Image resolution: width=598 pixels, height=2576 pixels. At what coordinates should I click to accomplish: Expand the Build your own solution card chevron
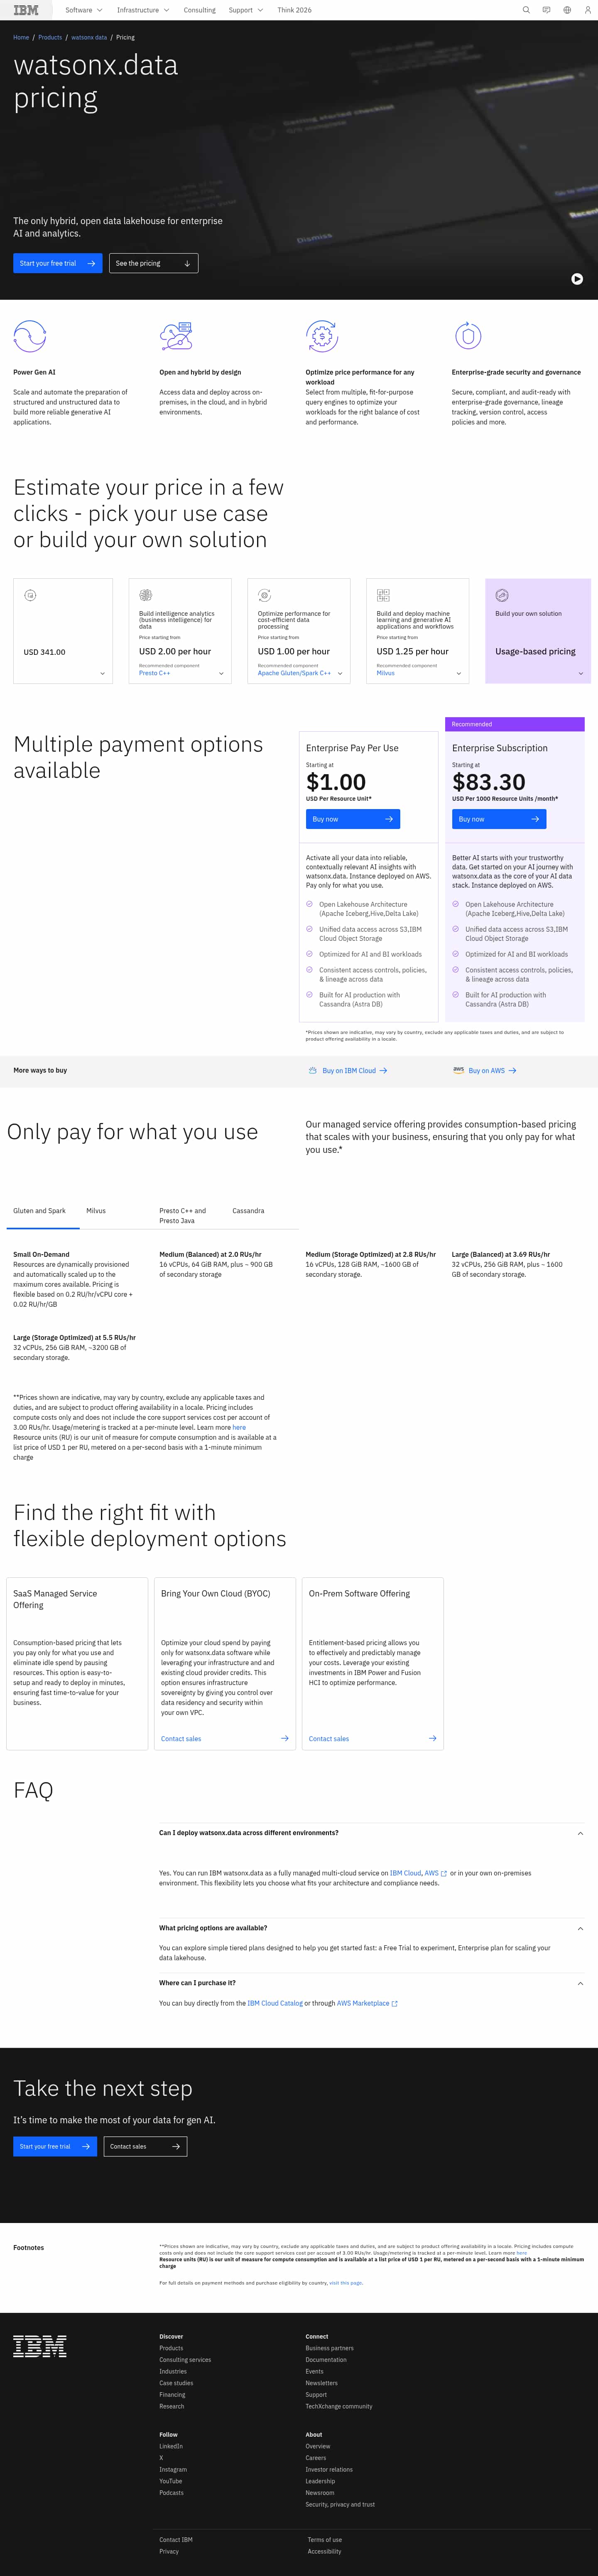581,673
